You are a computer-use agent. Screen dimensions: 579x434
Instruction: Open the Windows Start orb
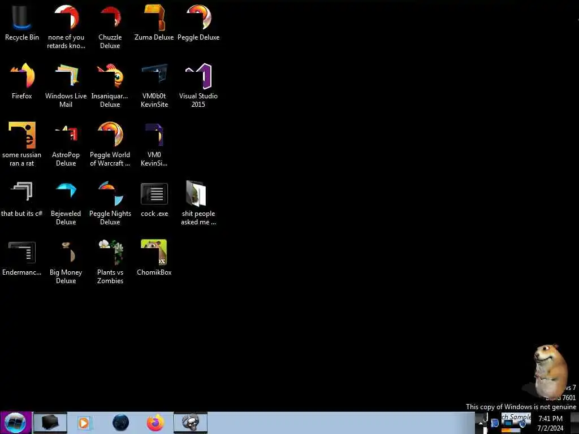tap(15, 423)
